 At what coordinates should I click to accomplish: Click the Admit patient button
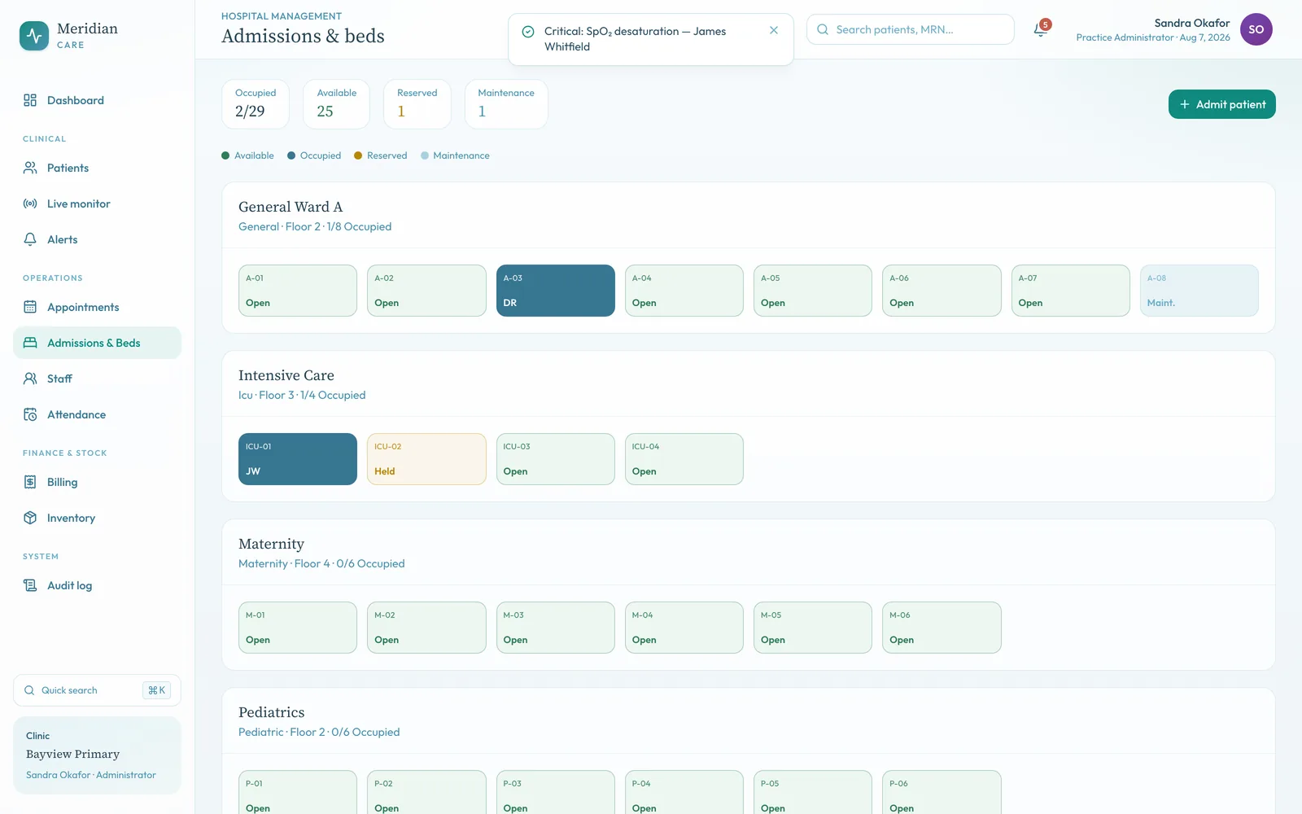1221,104
